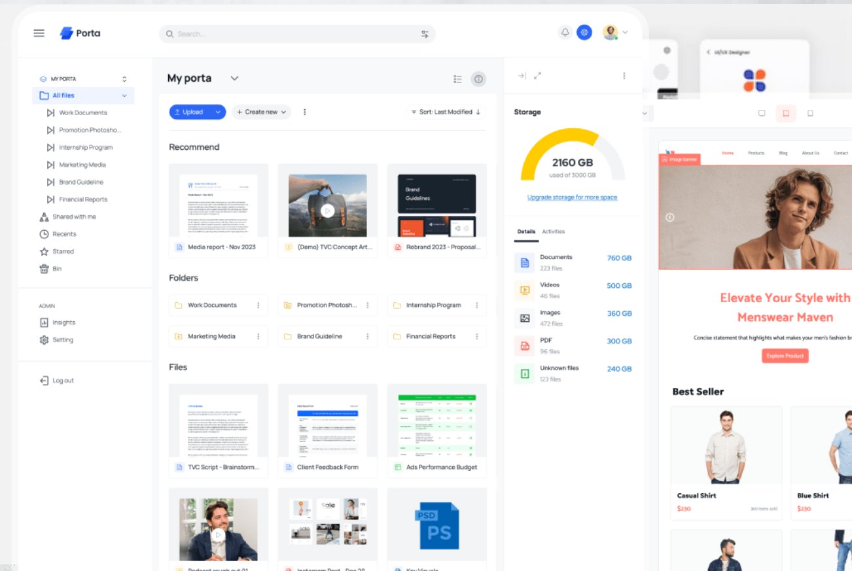Viewport: 852px width, 571px height.
Task: Switch to the Activities tab
Action: click(553, 232)
